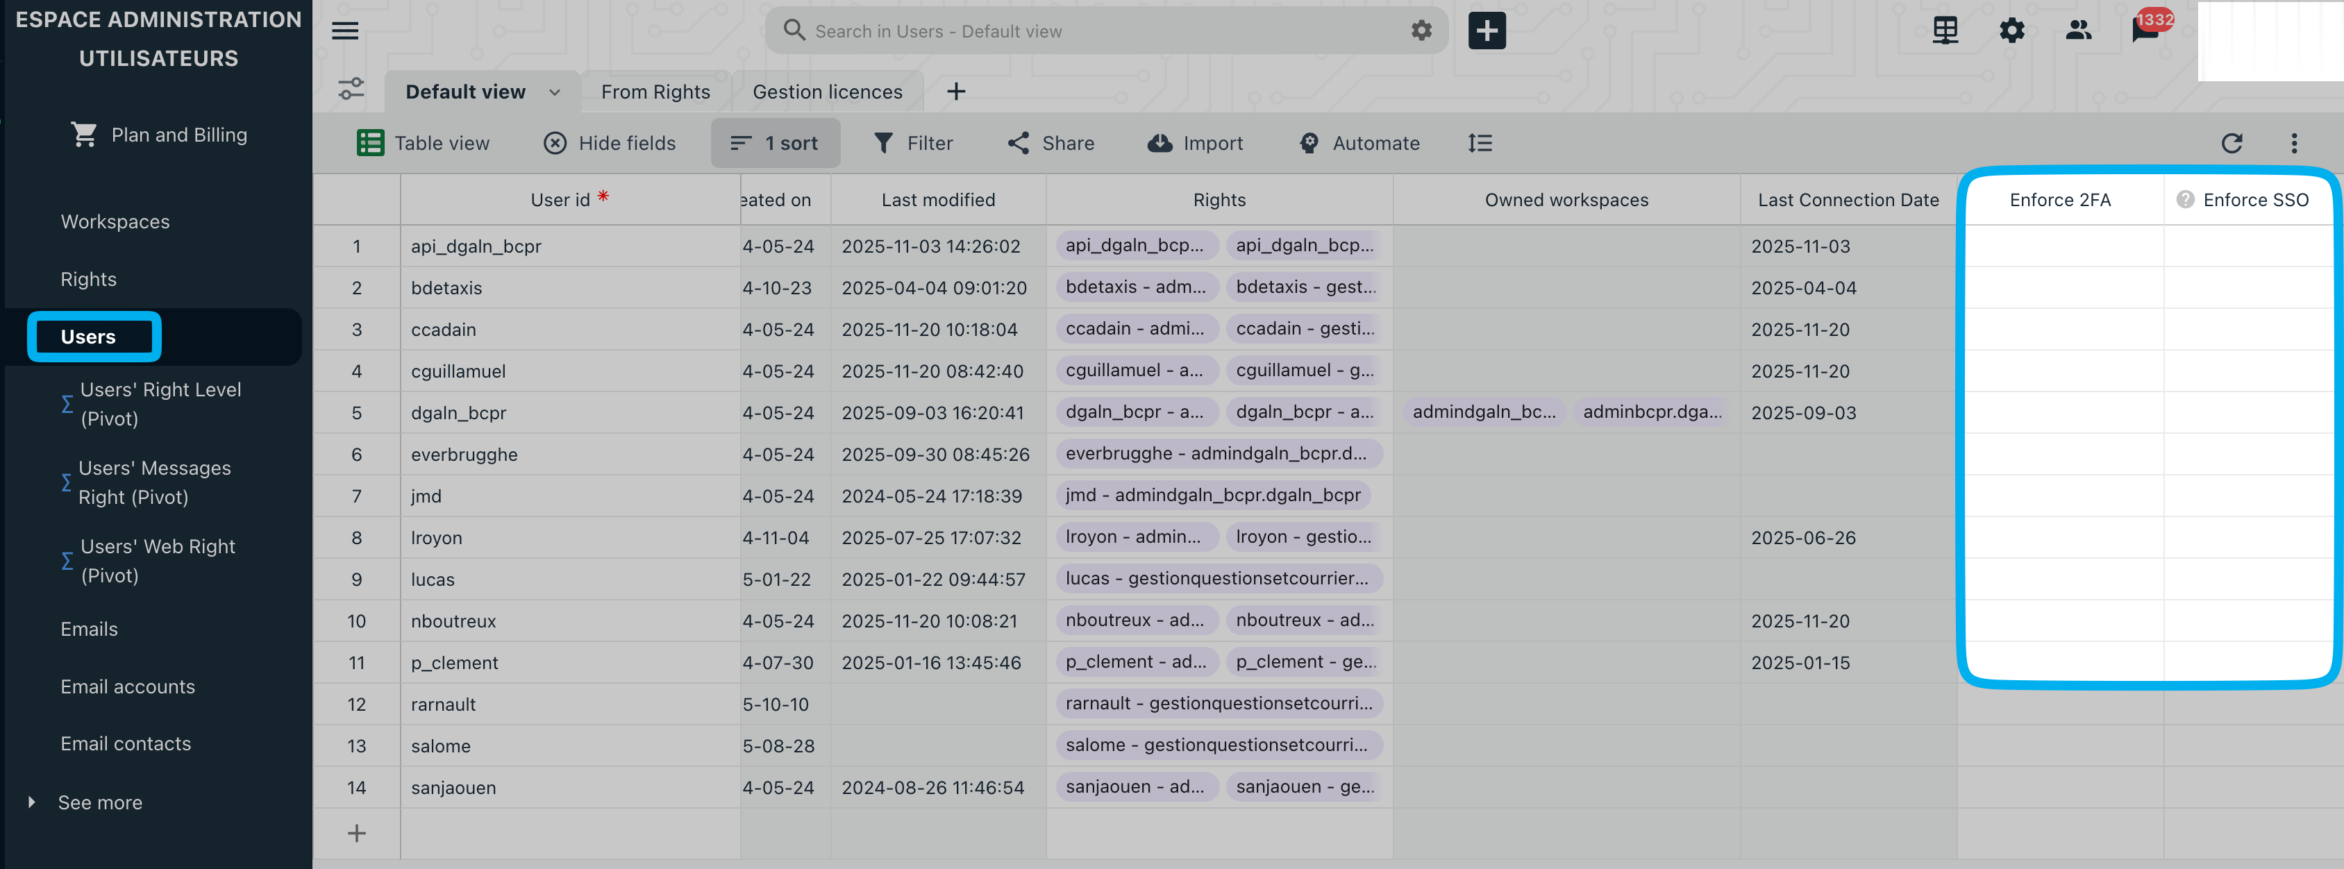Open the row height icon
This screenshot has width=2344, height=869.
coord(1480,143)
